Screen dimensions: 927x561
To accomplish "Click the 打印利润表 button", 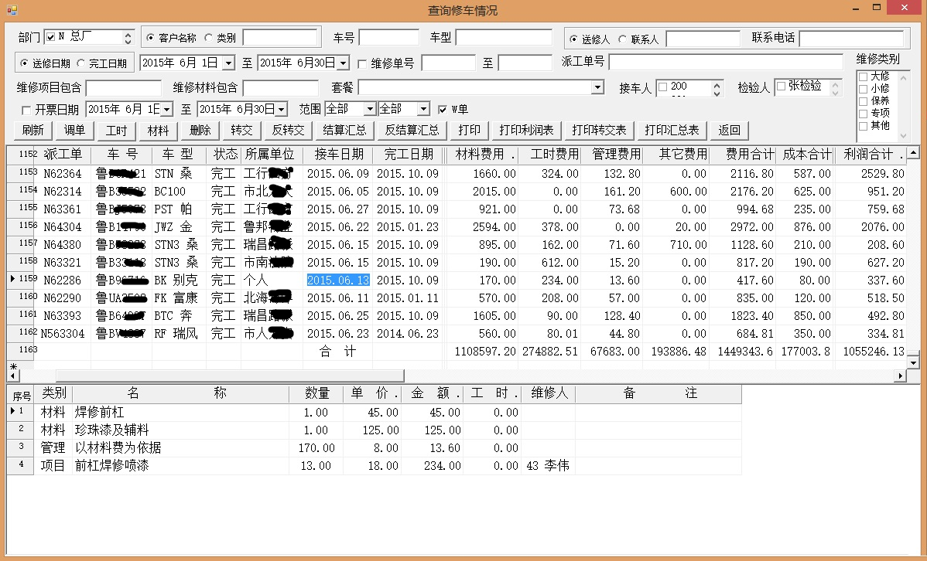I will coord(526,131).
